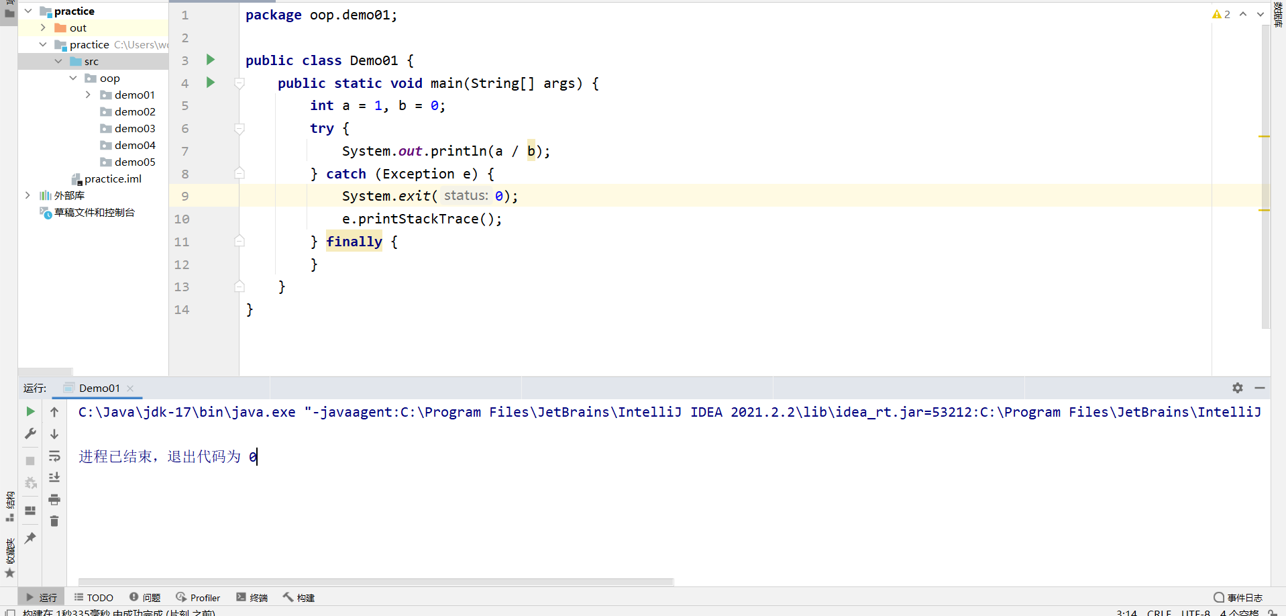Click the up arrow in run console
This screenshot has height=616, width=1286.
[x=54, y=411]
